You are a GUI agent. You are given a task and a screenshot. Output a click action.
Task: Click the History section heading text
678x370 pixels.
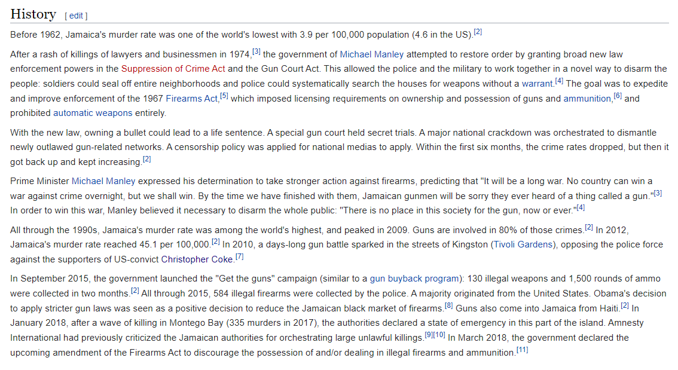(33, 14)
